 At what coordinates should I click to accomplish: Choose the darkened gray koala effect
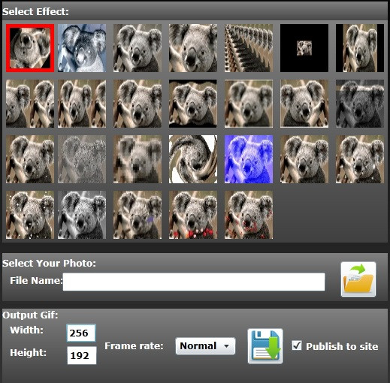pyautogui.click(x=360, y=104)
